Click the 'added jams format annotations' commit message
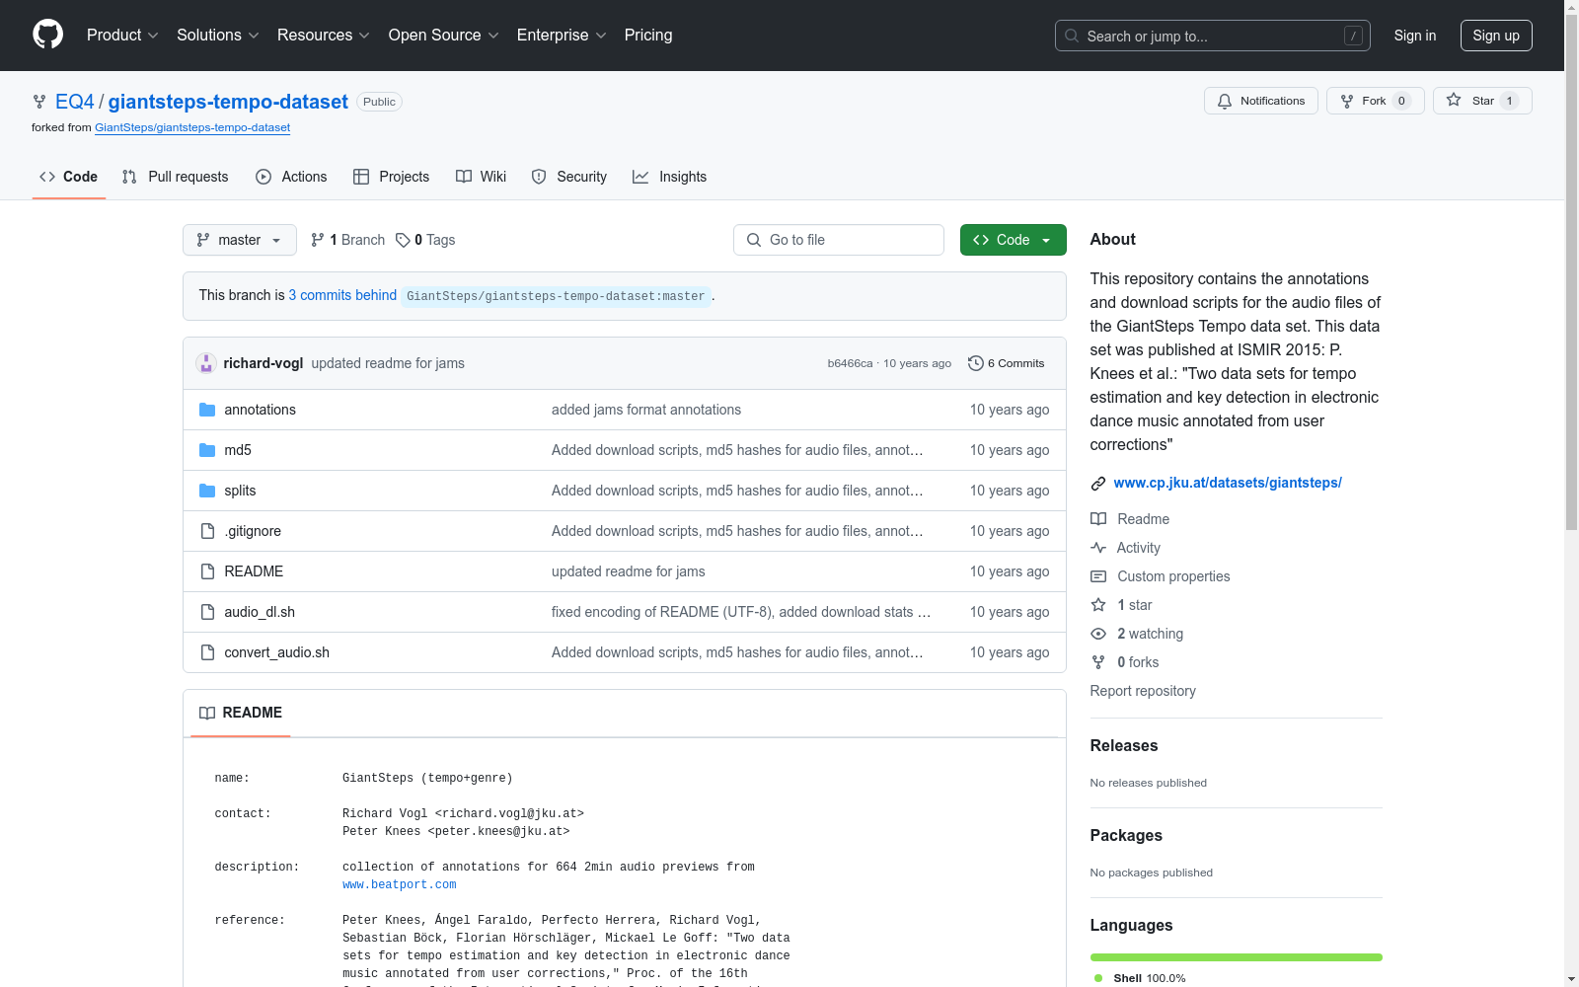The width and height of the screenshot is (1579, 987). (x=646, y=410)
